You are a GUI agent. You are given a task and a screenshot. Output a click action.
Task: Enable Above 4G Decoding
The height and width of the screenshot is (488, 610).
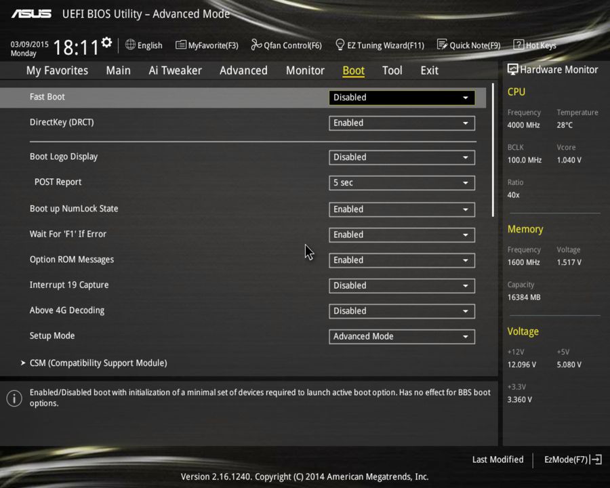click(x=401, y=310)
